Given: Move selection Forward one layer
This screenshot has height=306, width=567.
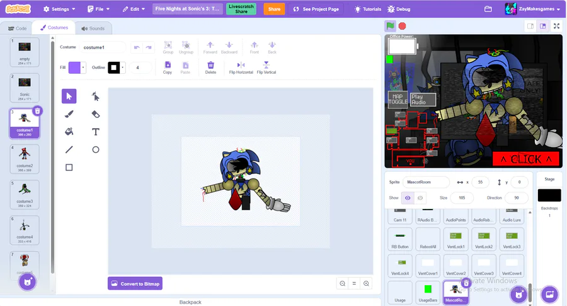Looking at the screenshot, I should [210, 47].
